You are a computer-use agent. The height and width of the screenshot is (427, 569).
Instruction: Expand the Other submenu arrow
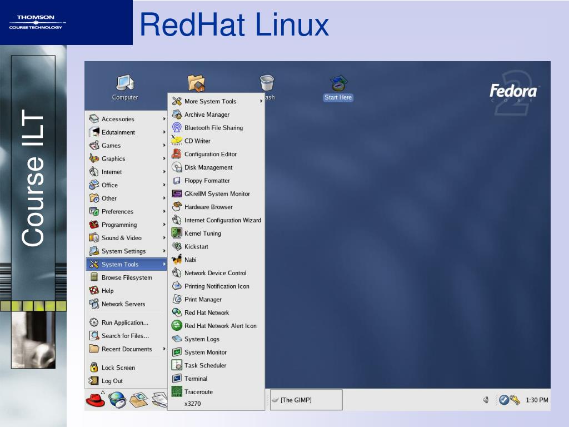tap(164, 198)
